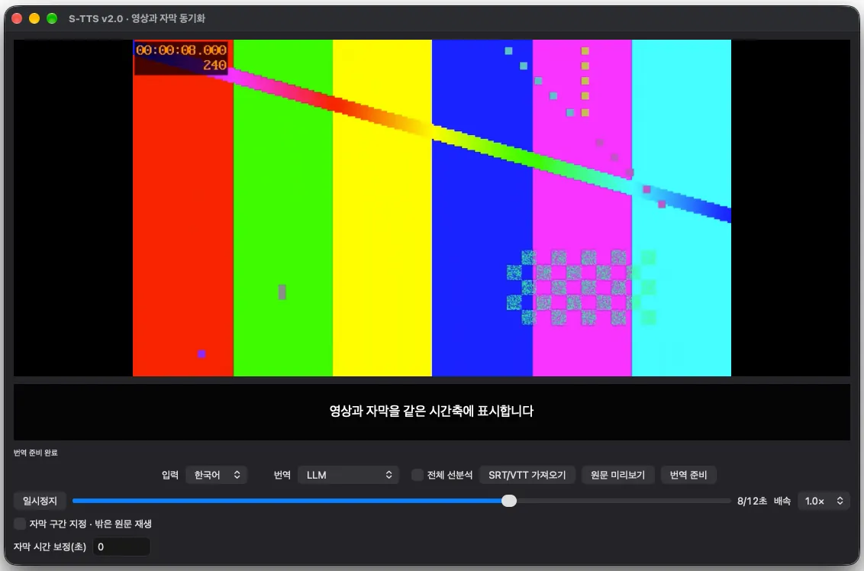The height and width of the screenshot is (571, 864).
Task: Close the S-TTS window with the red button
Action: click(x=17, y=18)
